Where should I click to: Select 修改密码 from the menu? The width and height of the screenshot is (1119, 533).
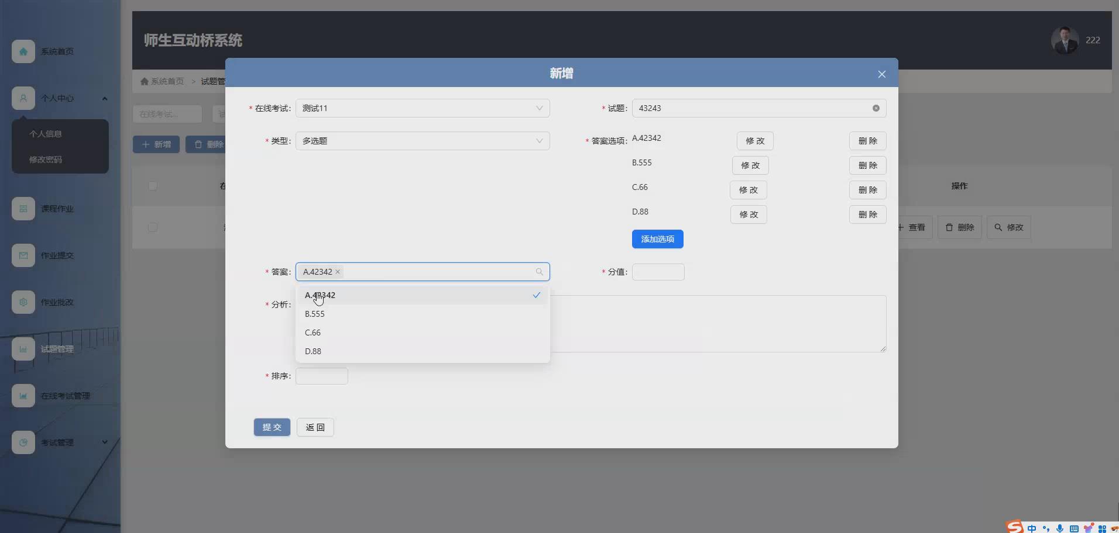(x=46, y=159)
